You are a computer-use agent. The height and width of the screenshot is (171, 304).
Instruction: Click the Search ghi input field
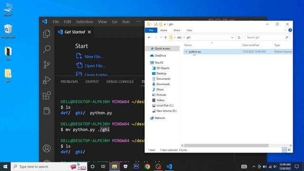(267, 38)
